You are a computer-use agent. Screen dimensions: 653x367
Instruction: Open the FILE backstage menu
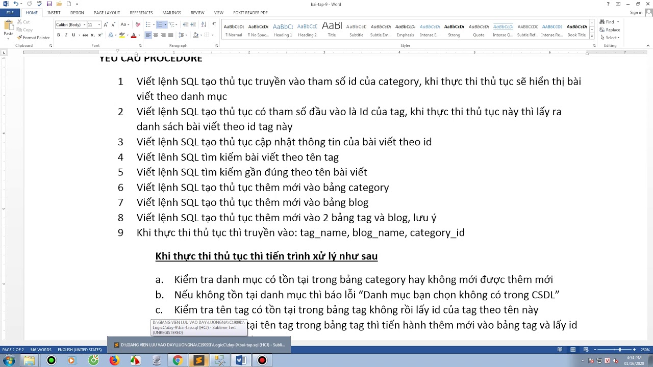10,13
